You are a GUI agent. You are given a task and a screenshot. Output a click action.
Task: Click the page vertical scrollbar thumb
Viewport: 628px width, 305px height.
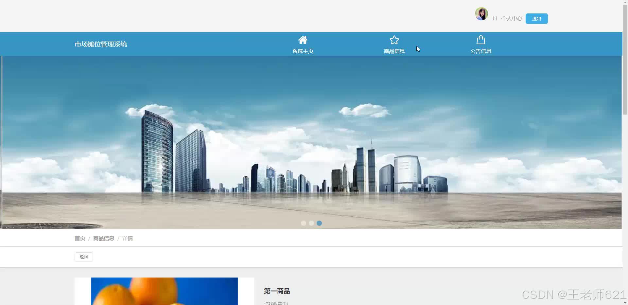pos(625,59)
